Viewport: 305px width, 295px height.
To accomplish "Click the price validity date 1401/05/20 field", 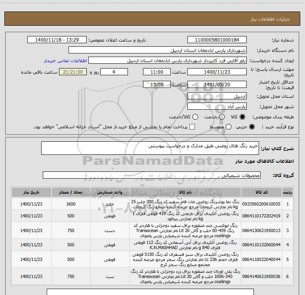I will tap(217, 84).
